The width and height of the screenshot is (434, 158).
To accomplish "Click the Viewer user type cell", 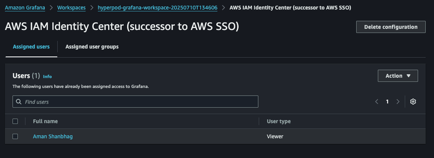I will (275, 136).
